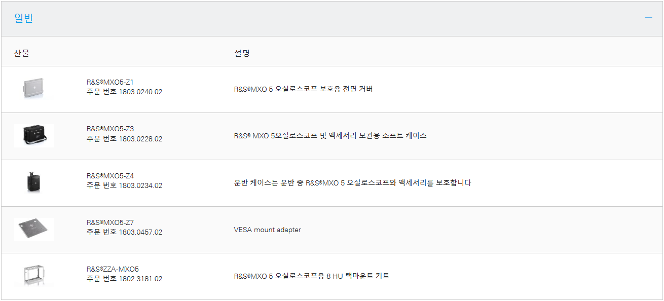The width and height of the screenshot is (664, 301).
Task: Select the R&S®ZZA-MXO5 product name
Action: (x=113, y=269)
